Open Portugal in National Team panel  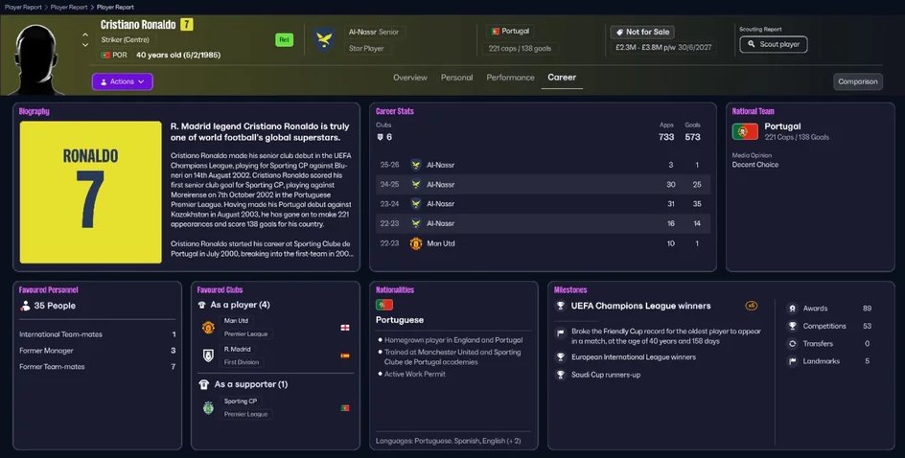tap(782, 126)
